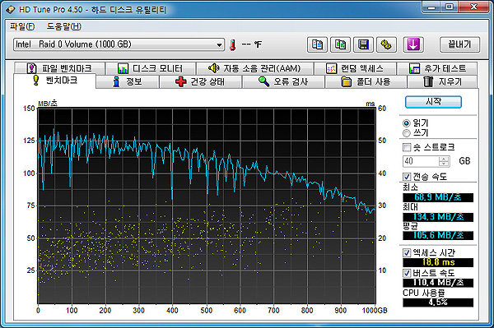Click the thermometer temperature icon
Viewport: 494px width, 328px height.
point(233,45)
